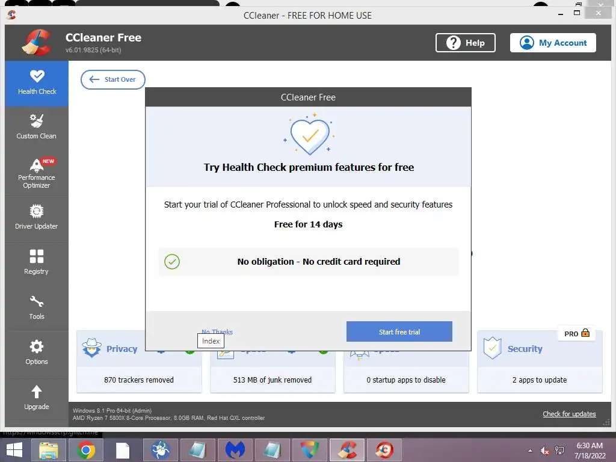The image size is (616, 462).
Task: Click the Security shield icon
Action: (492, 348)
